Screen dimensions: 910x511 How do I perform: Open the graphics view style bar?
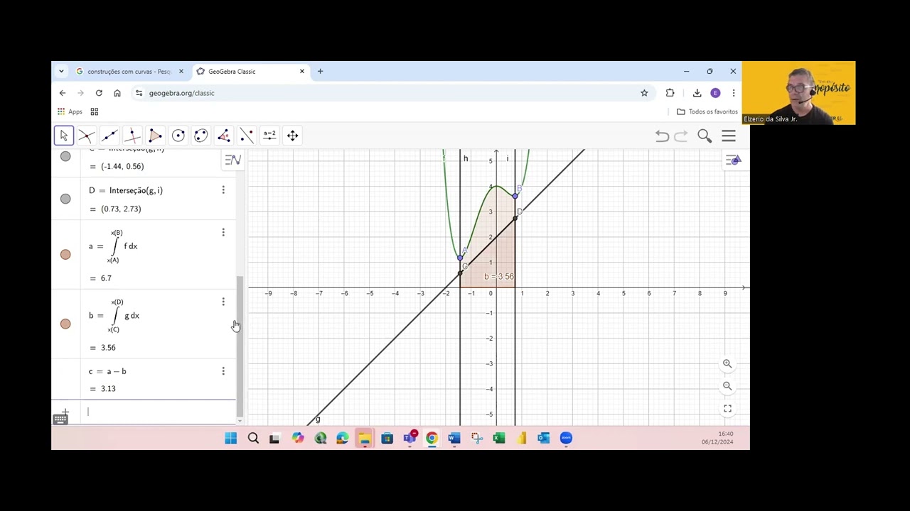pyautogui.click(x=734, y=160)
